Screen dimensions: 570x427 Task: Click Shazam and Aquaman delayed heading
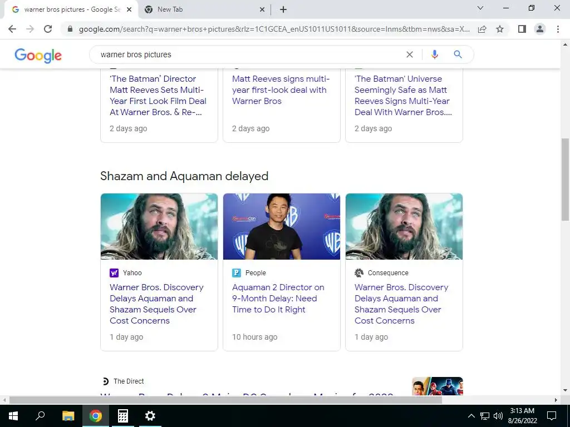[x=184, y=176]
